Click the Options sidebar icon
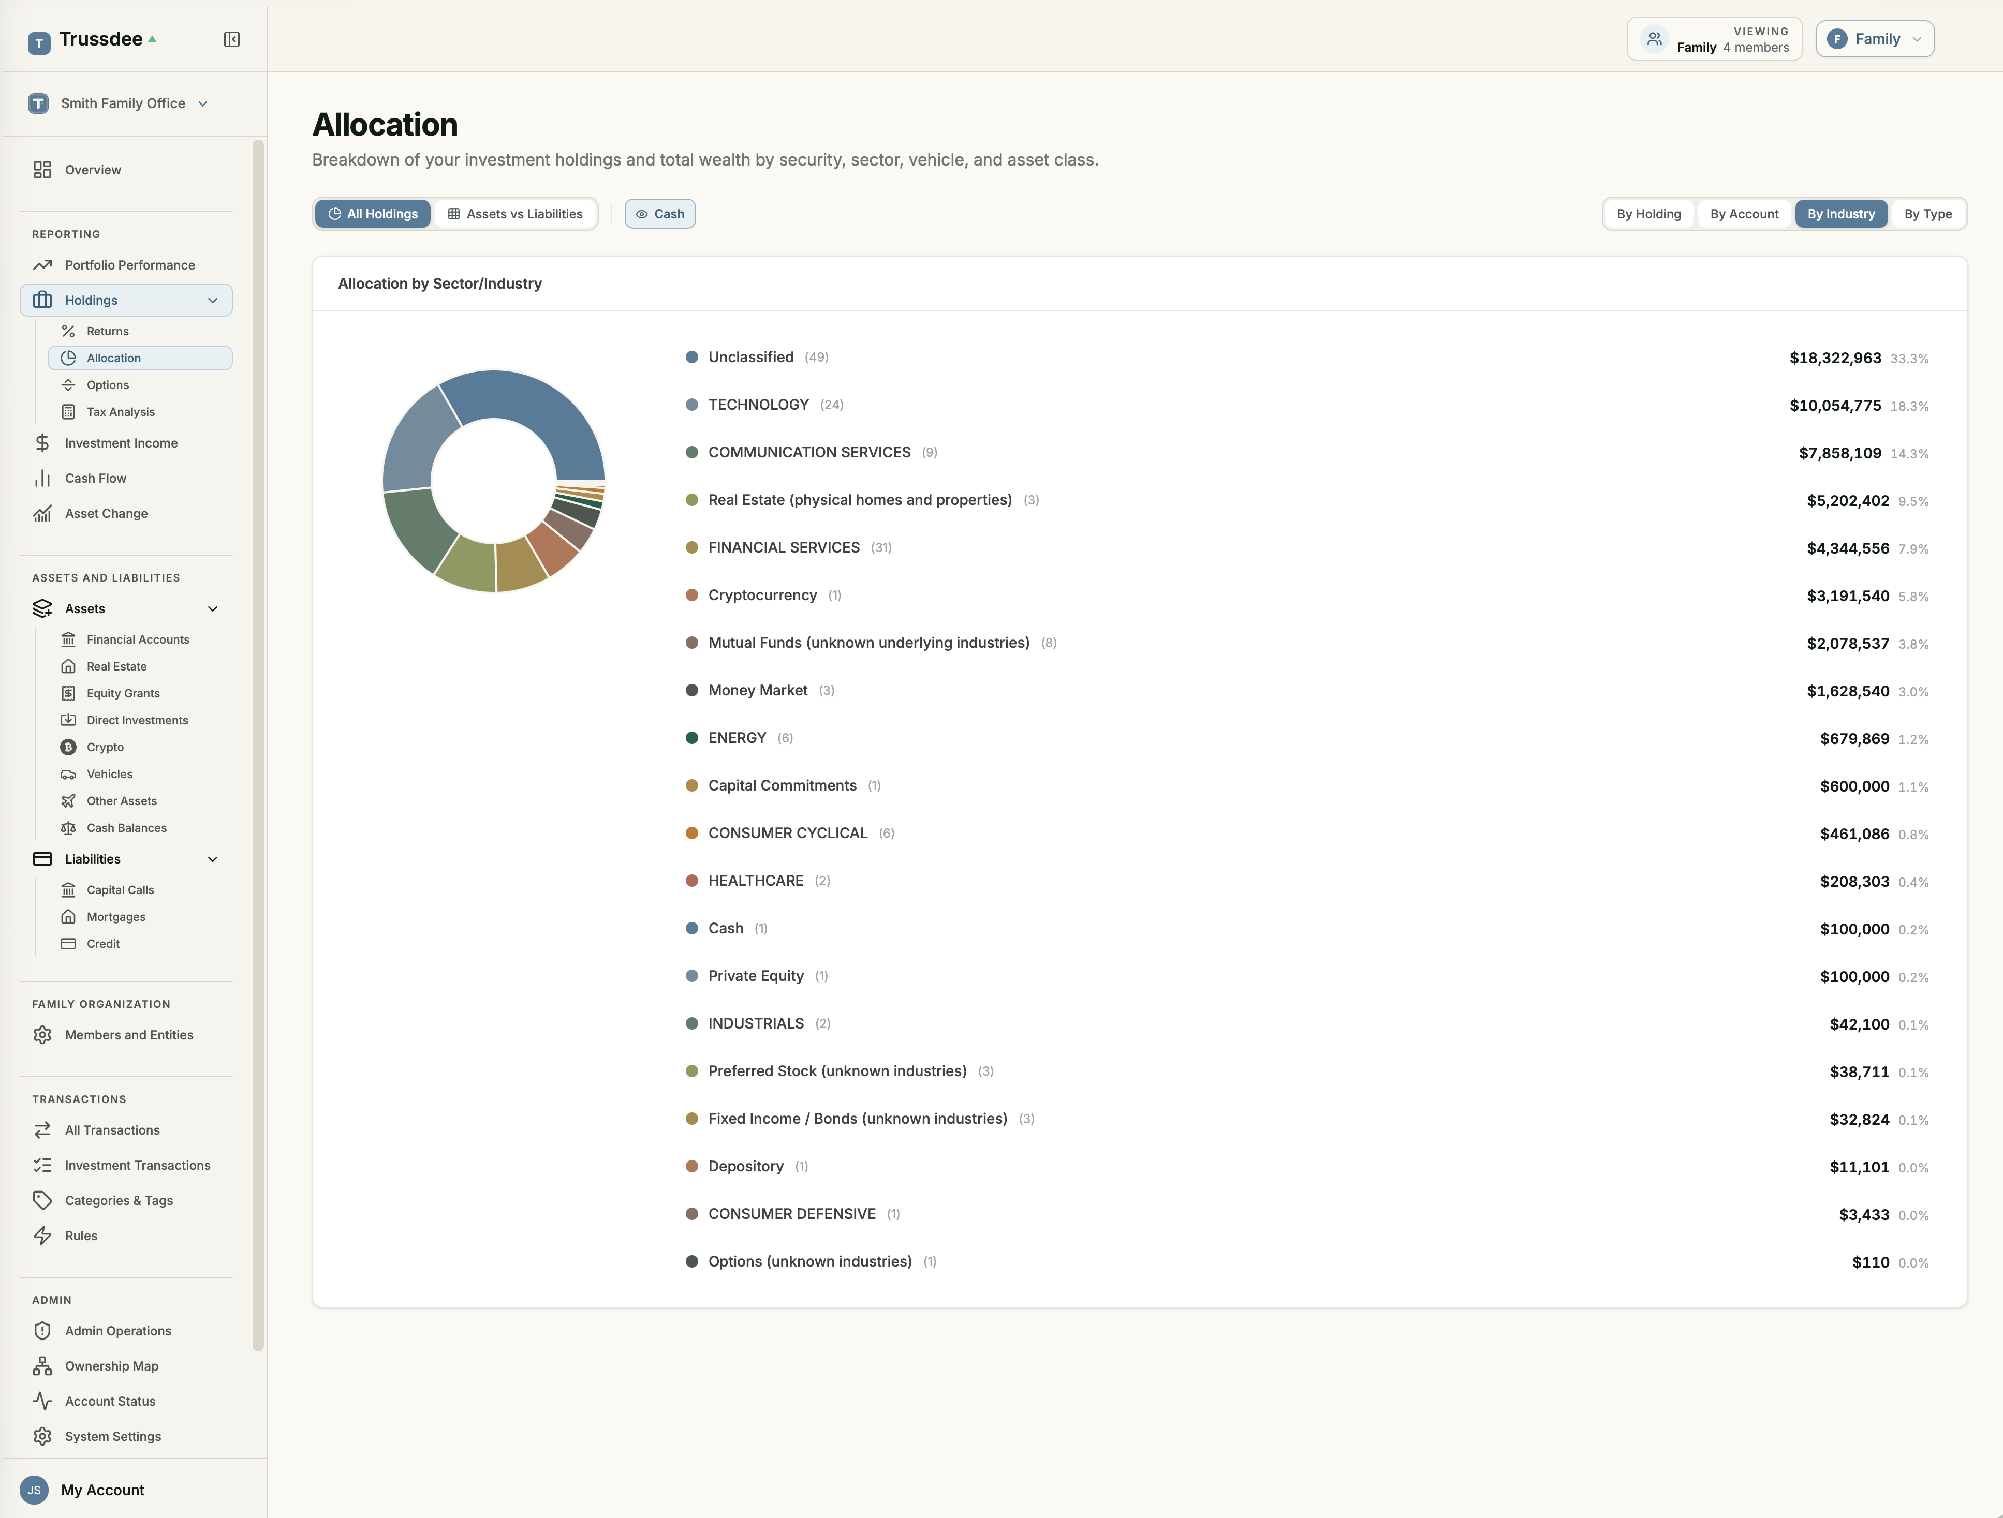The image size is (2003, 1518). click(x=68, y=385)
